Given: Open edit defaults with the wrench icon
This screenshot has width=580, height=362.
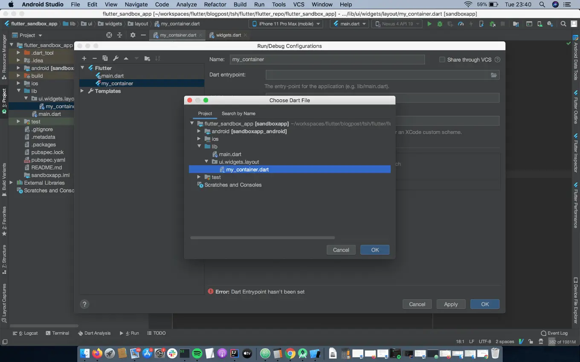Looking at the screenshot, I should 115,58.
